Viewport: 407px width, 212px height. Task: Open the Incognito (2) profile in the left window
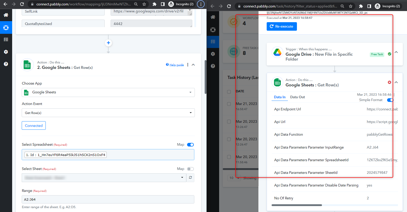point(181,4)
